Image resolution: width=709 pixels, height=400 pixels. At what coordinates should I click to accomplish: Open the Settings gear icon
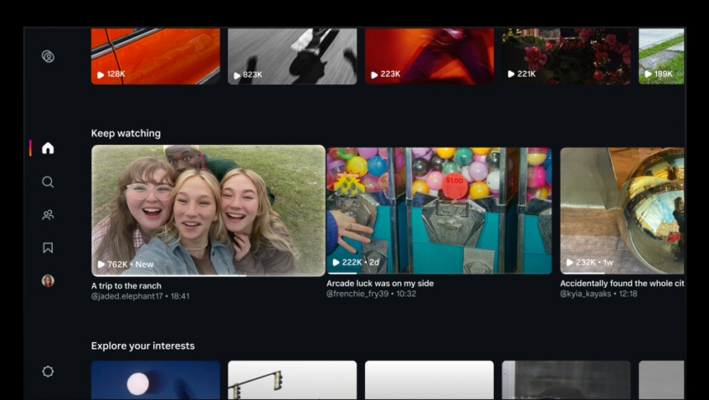(48, 371)
